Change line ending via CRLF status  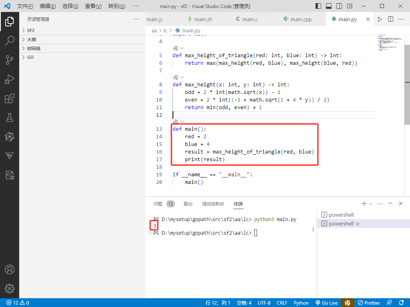pyautogui.click(x=282, y=303)
